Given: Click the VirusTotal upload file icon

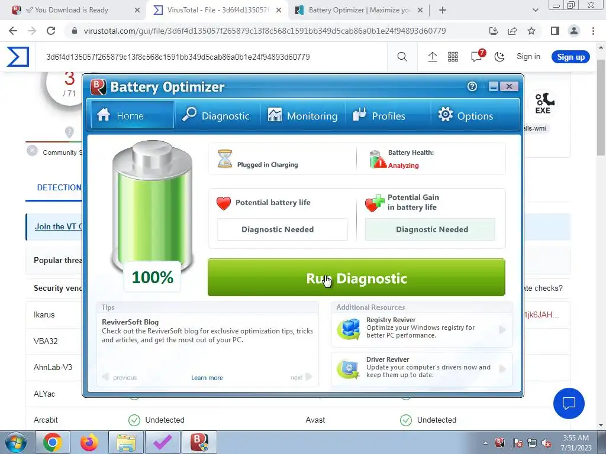Looking at the screenshot, I should click(x=433, y=57).
